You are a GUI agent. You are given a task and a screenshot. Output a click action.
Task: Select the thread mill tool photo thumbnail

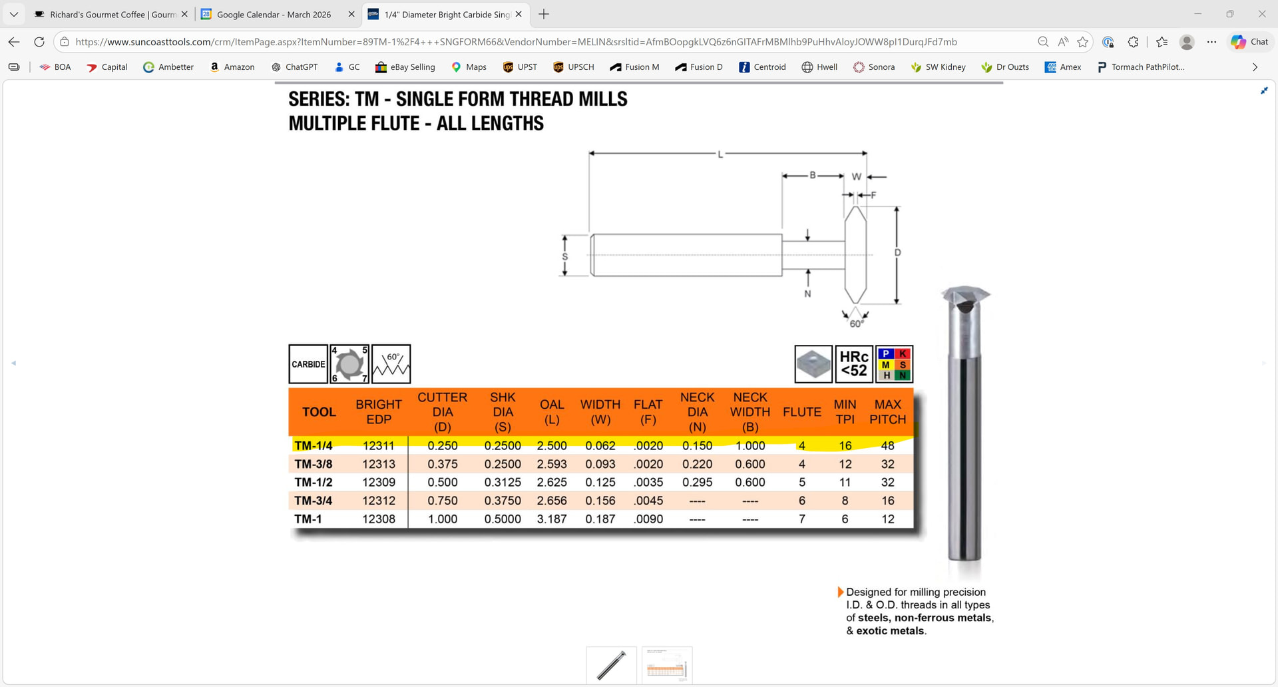point(611,665)
